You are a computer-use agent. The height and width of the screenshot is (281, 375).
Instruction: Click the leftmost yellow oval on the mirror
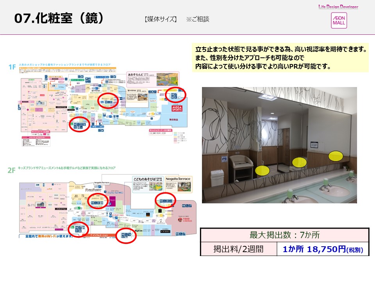[x=262, y=170]
